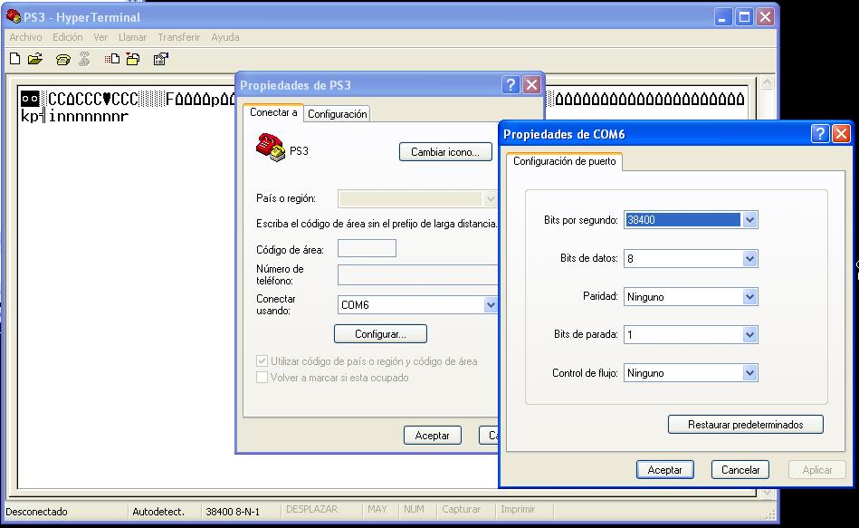
Task: Click the 'Capturar' status bar entry
Action: (x=462, y=509)
